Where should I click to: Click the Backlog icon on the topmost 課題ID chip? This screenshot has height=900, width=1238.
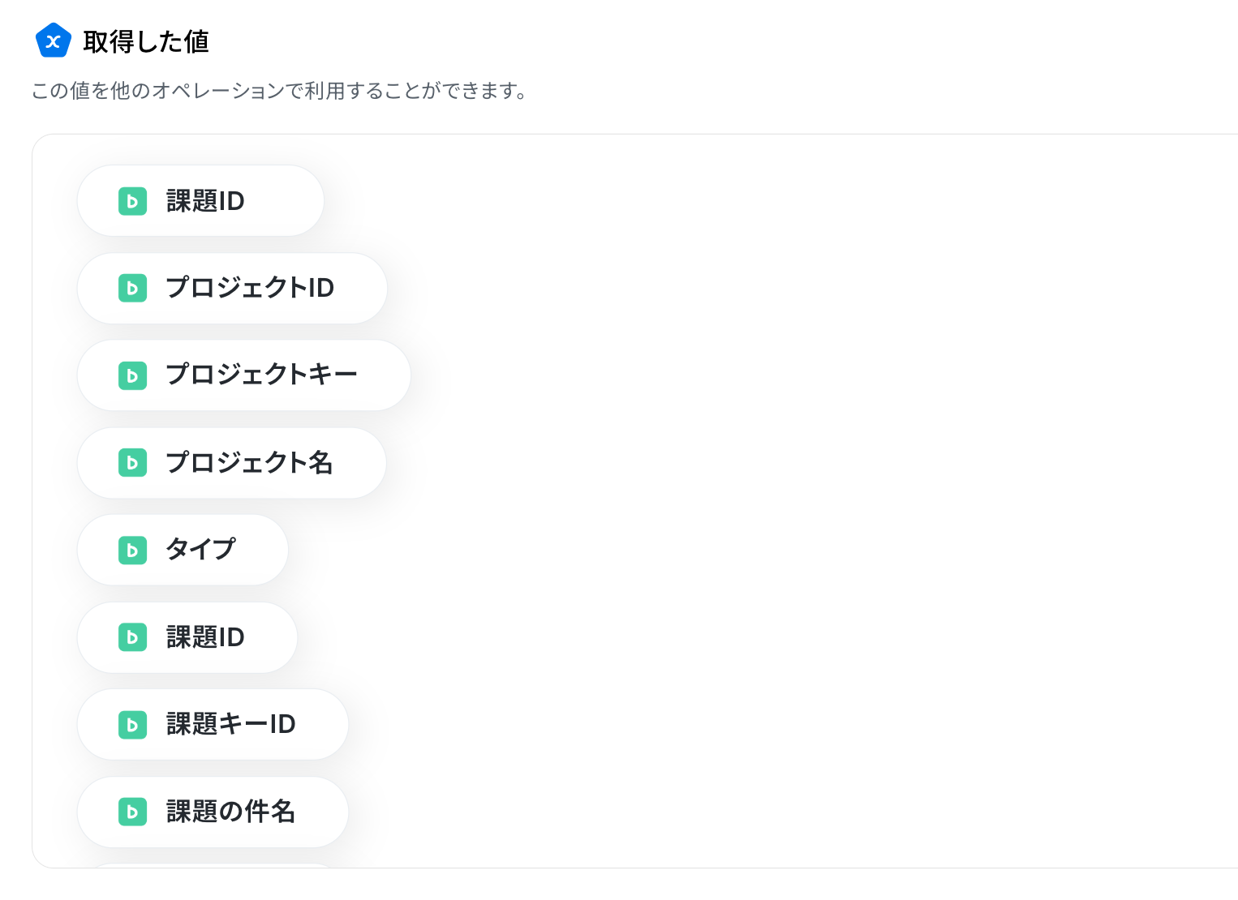pos(132,201)
